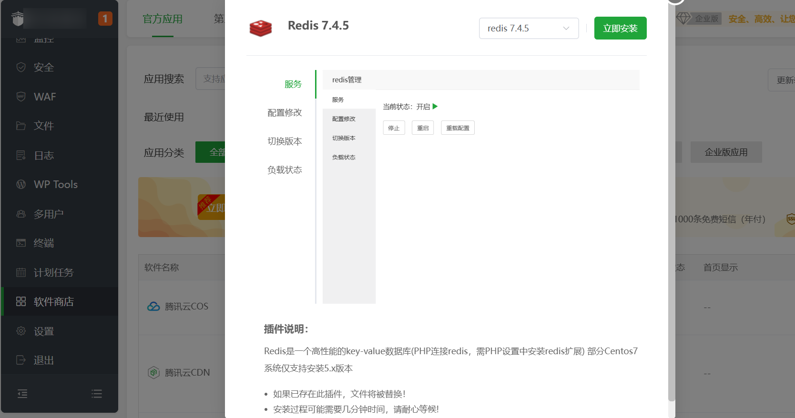
Task: Switch to 配置修改 tab
Action: click(285, 113)
